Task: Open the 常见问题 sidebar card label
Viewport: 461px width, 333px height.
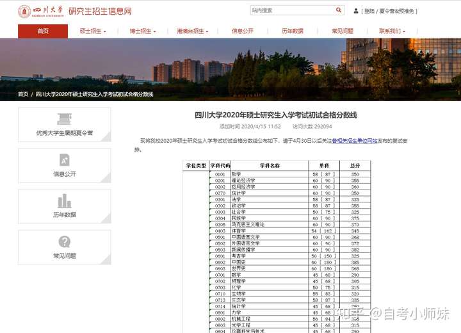Action: (65, 256)
